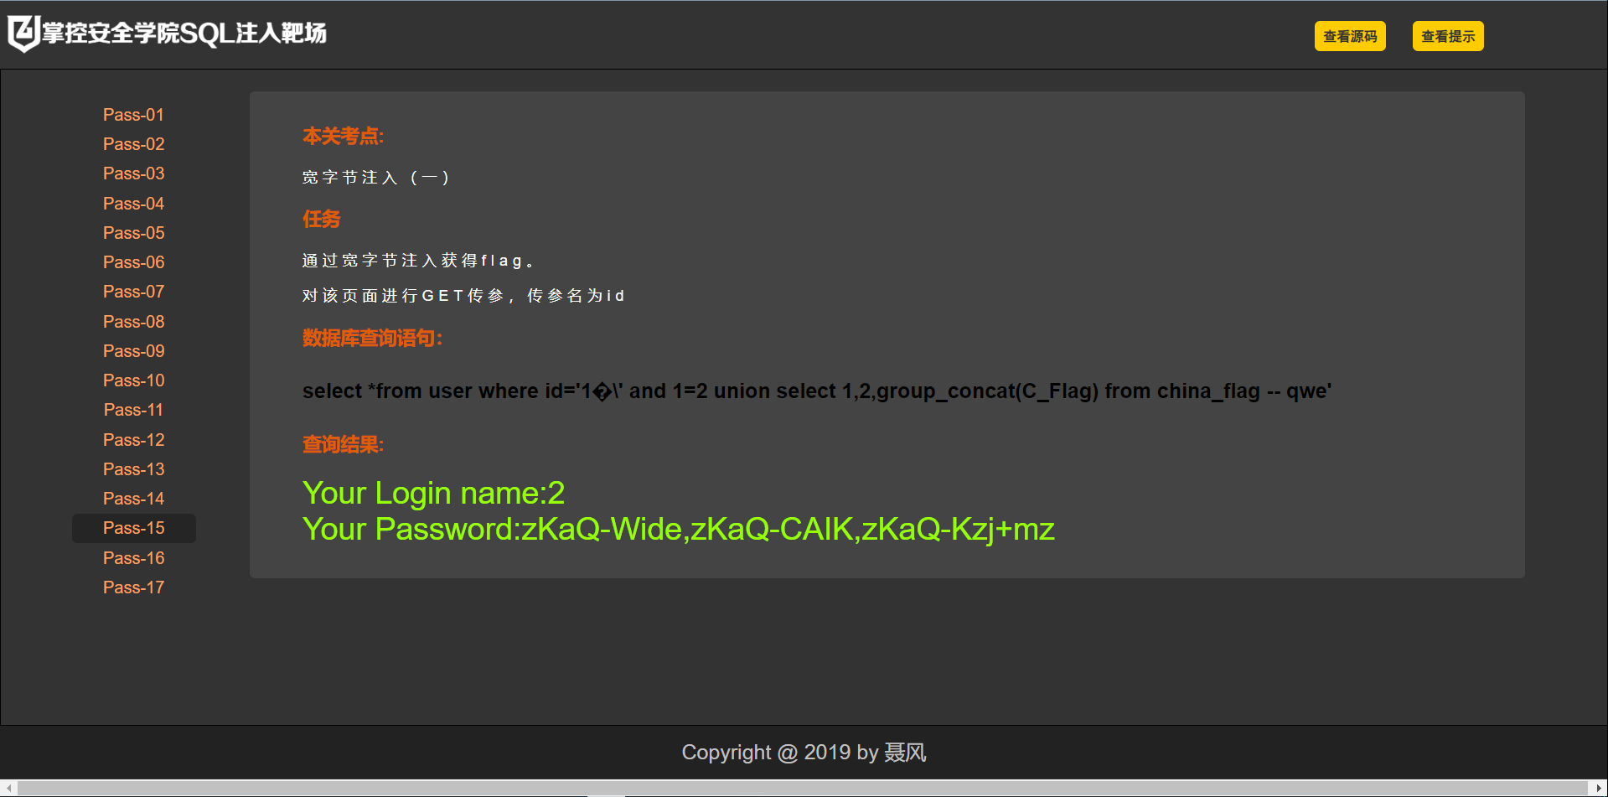
Task: Go to Pass-08
Action: coord(134,322)
